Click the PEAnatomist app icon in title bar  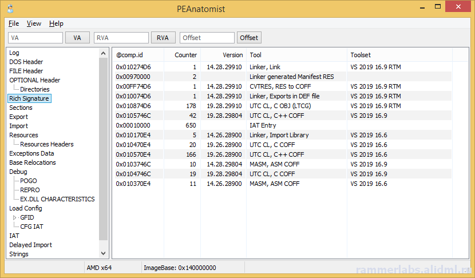point(10,9)
